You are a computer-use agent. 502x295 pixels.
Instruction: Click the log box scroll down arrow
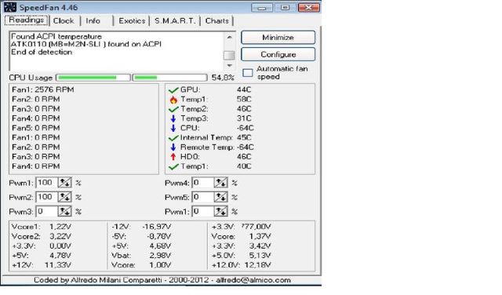point(229,65)
